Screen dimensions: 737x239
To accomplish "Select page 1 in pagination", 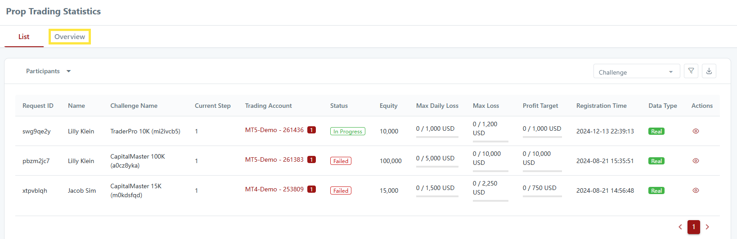I will click(x=694, y=227).
